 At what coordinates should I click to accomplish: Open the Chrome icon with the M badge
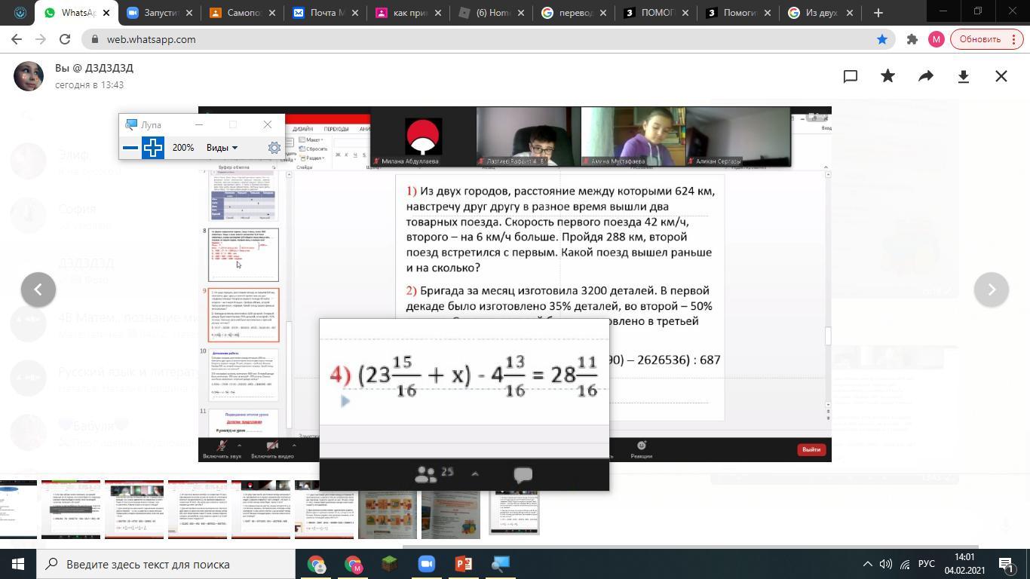[353, 564]
